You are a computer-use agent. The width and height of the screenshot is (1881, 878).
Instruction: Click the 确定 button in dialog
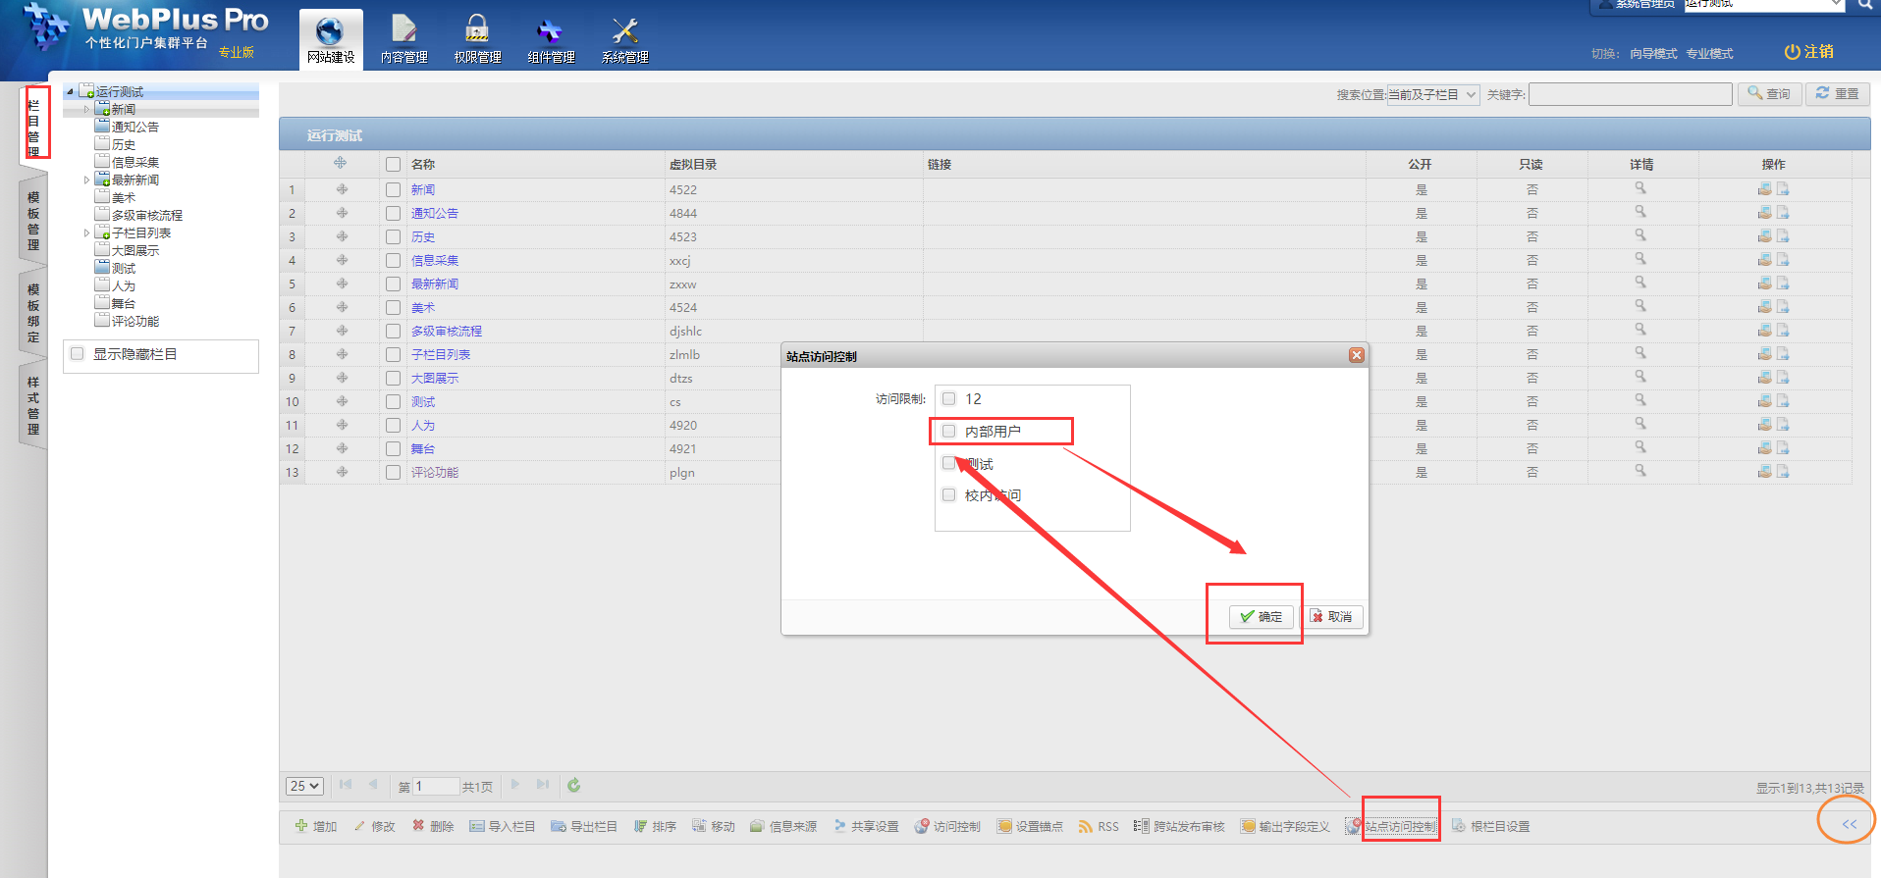point(1261,616)
